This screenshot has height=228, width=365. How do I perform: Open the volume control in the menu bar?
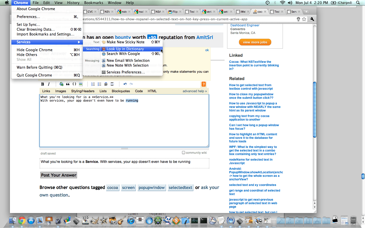290,3
